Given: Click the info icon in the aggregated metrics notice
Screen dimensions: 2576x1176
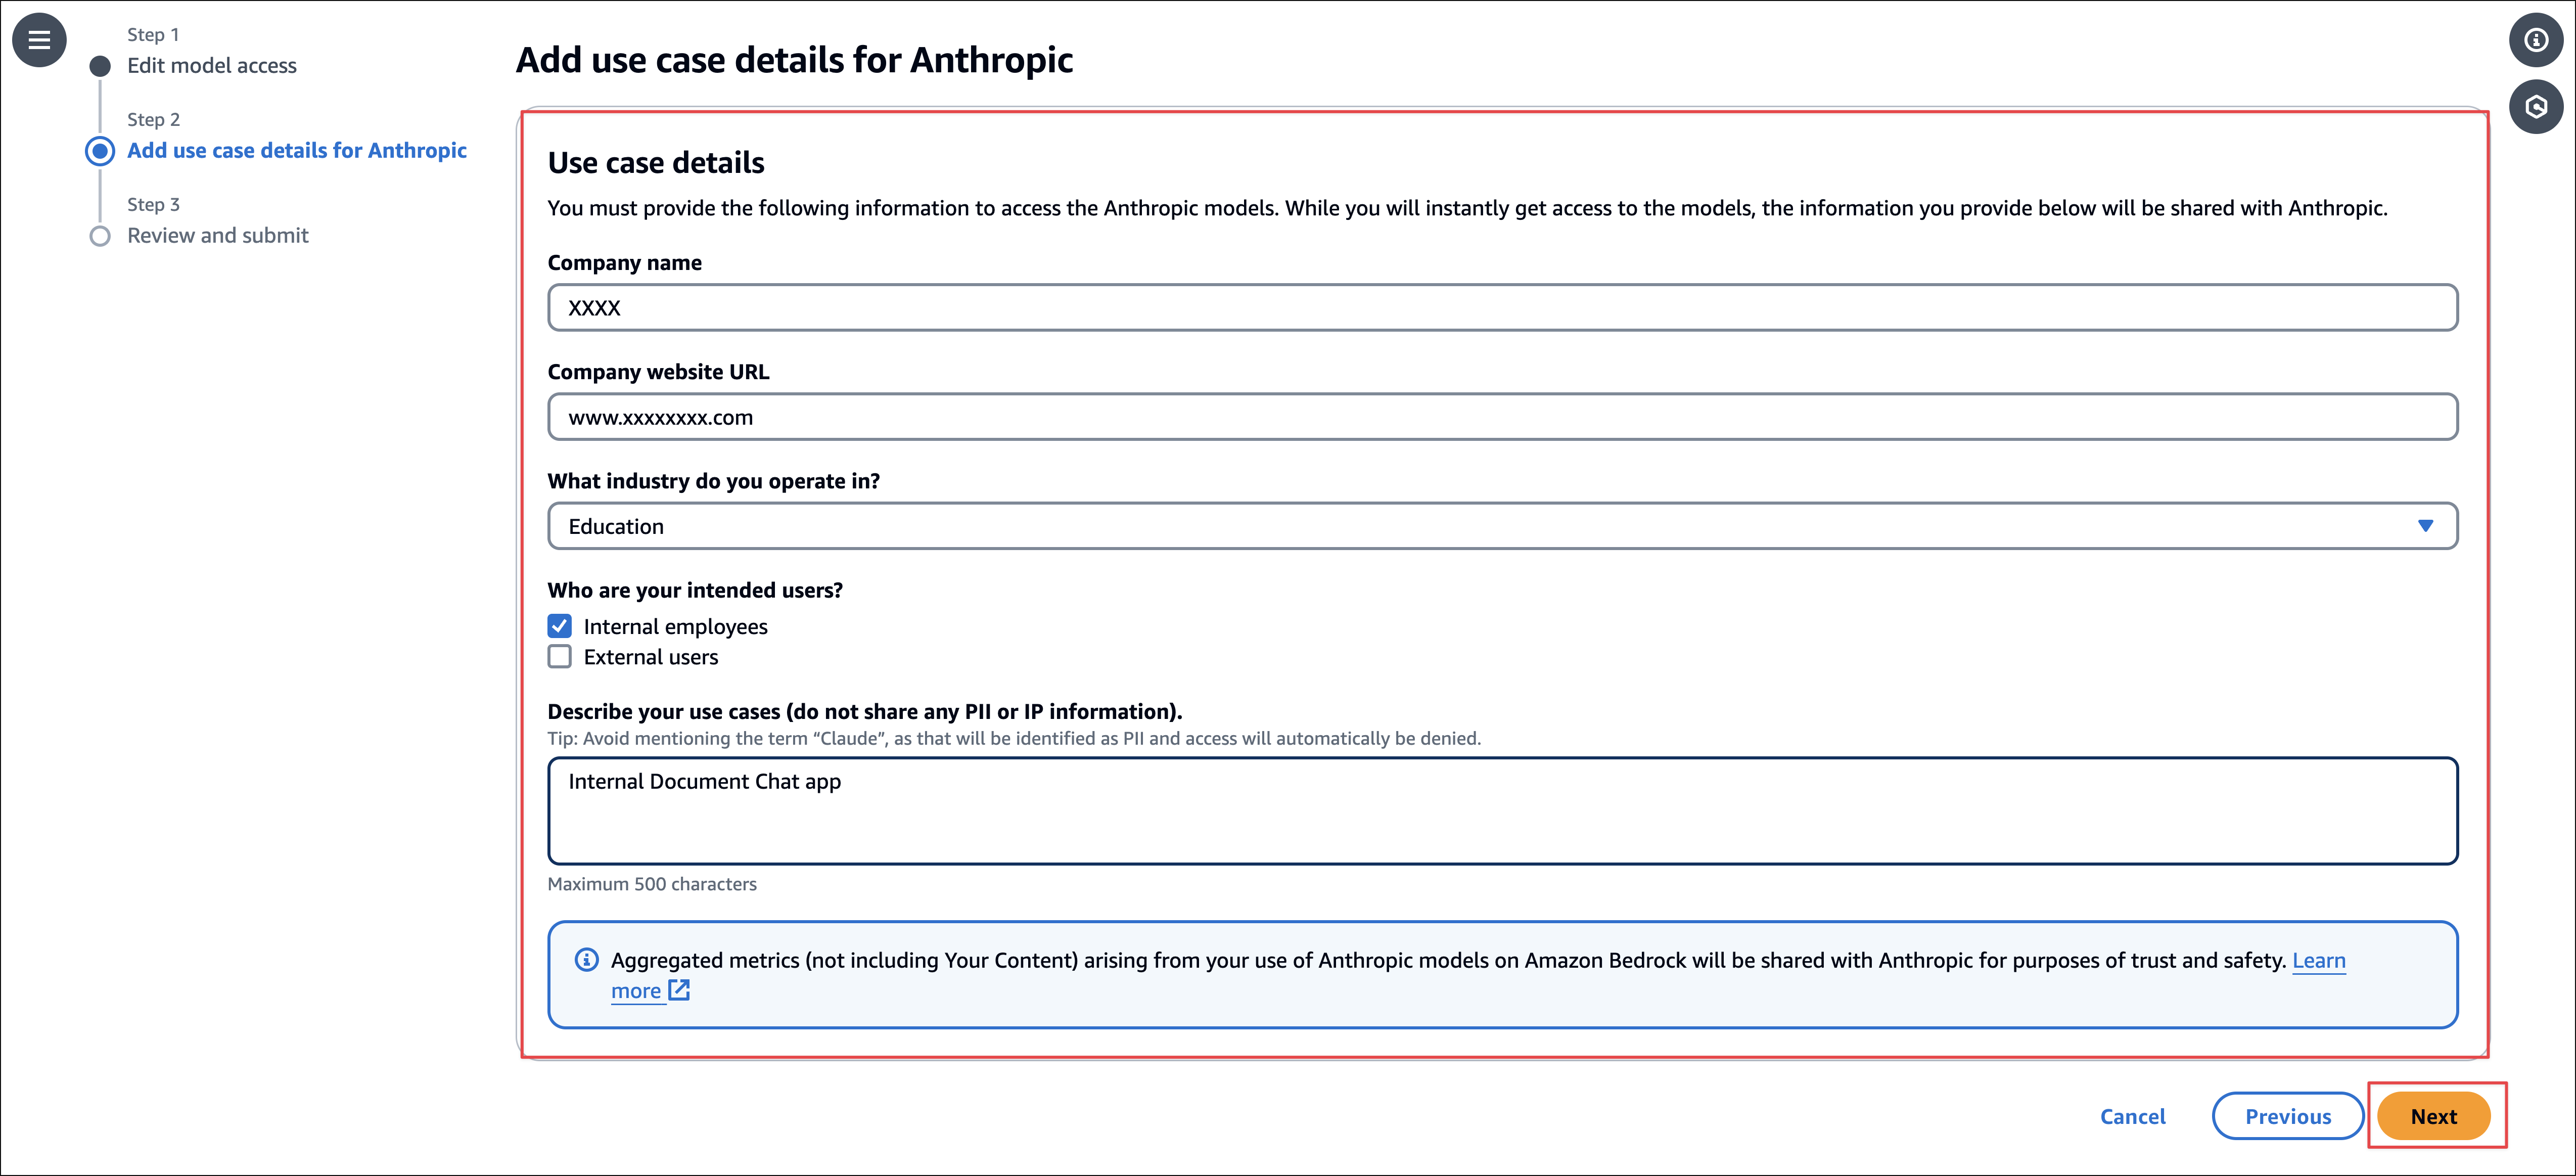Looking at the screenshot, I should 587,960.
